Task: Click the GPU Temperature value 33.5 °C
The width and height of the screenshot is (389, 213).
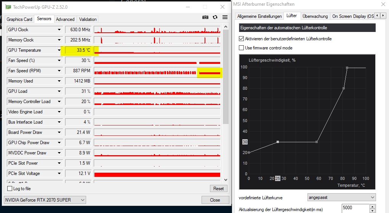Action: coord(78,50)
